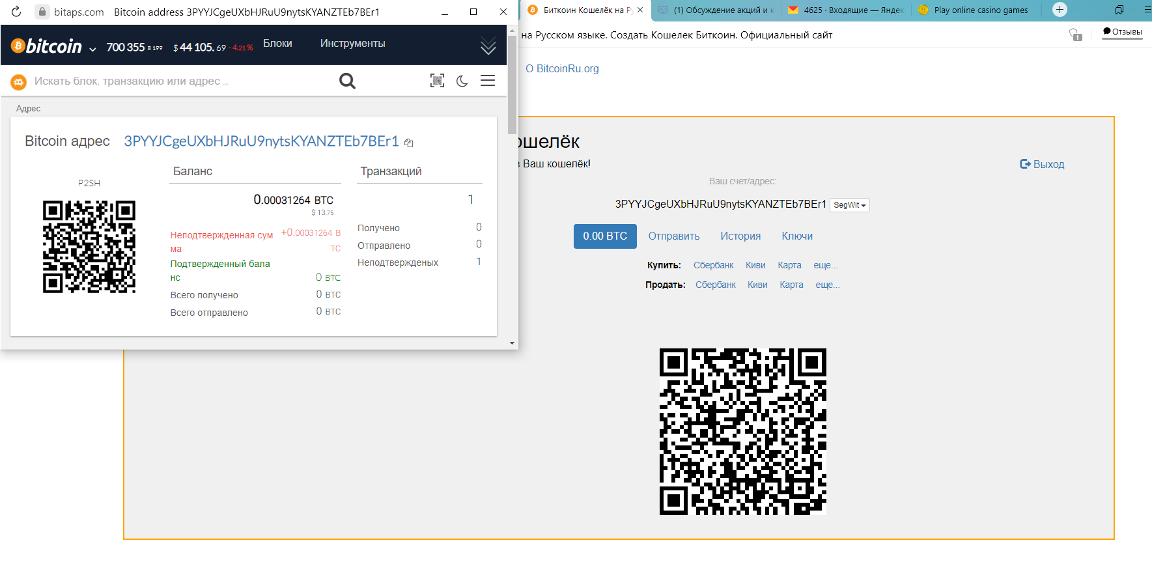Click the small address QR code in bitaps
This screenshot has width=1152, height=562.
(89, 247)
